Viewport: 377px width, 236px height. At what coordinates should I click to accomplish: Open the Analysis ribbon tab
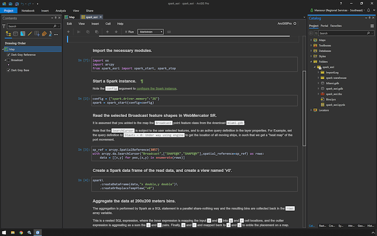60,11
